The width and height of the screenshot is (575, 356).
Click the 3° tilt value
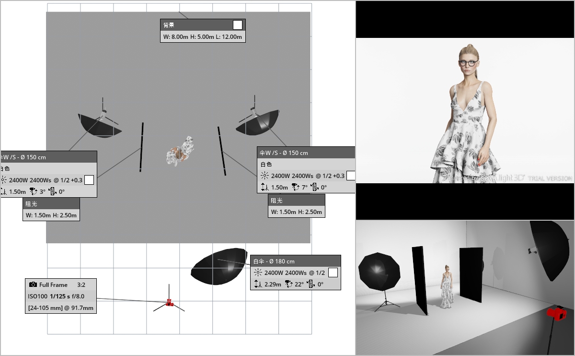[43, 192]
